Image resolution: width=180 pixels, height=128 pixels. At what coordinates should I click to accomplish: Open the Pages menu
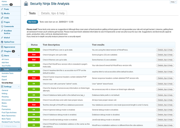point(7,22)
